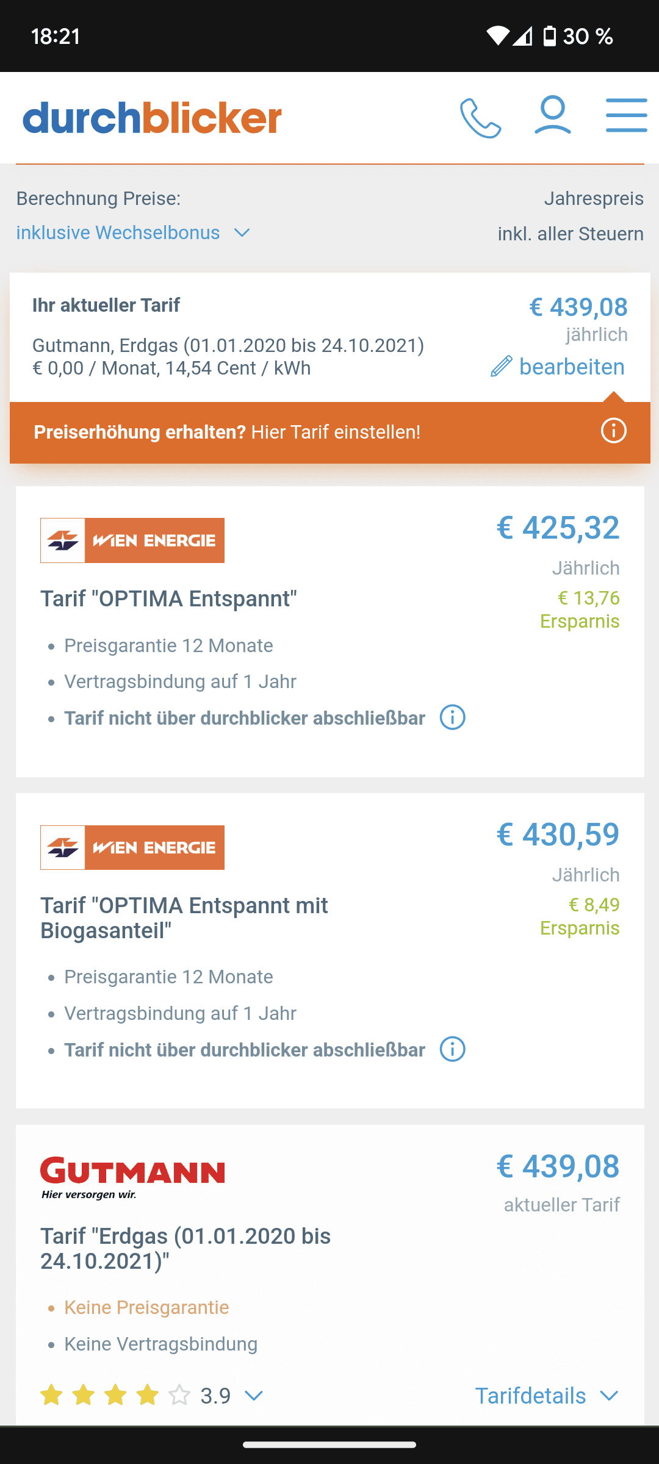
Task: Tap the pencil edit icon
Action: click(502, 367)
